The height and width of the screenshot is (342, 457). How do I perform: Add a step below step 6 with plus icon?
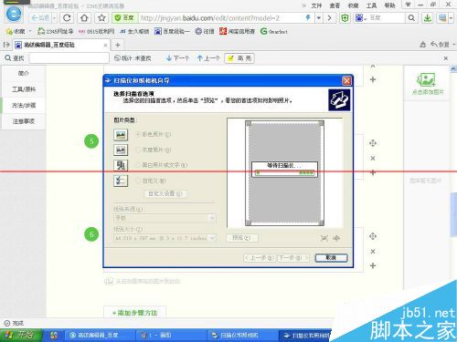point(373,265)
